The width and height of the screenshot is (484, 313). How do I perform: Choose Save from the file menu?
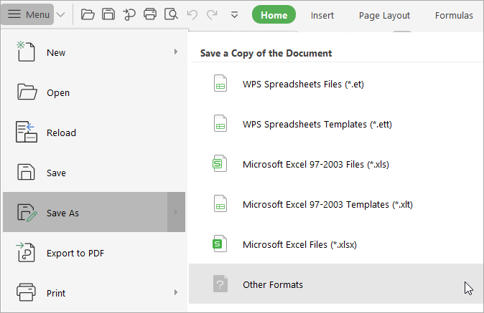tap(94, 173)
